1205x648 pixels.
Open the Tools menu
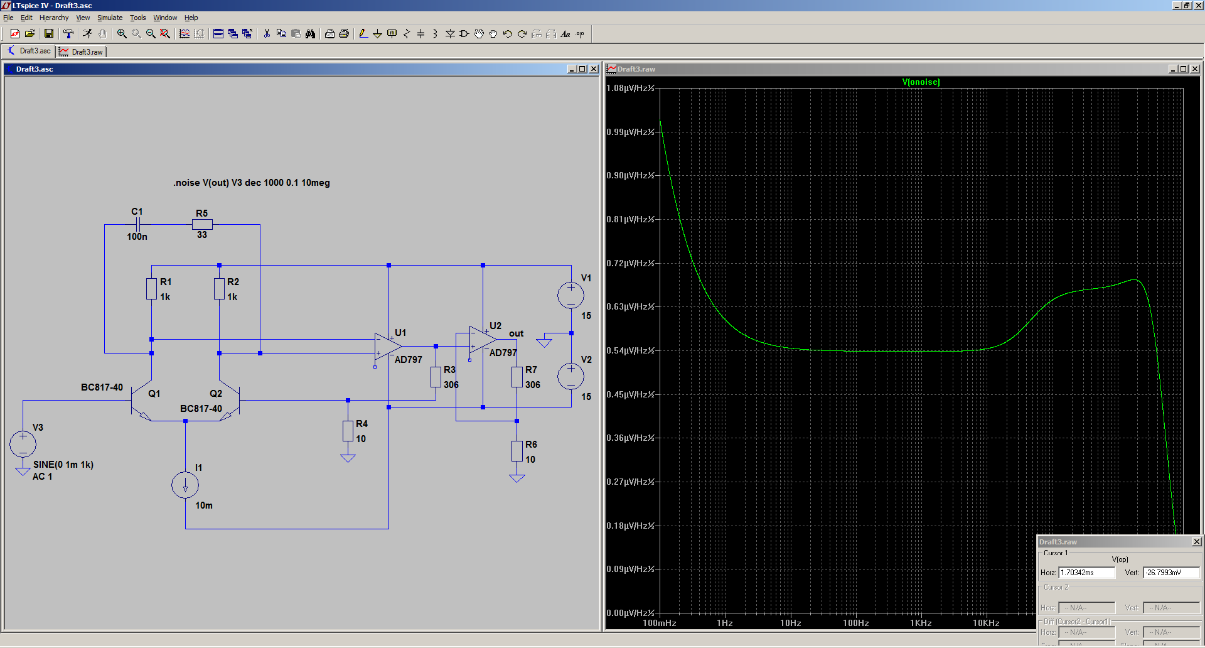tap(137, 18)
